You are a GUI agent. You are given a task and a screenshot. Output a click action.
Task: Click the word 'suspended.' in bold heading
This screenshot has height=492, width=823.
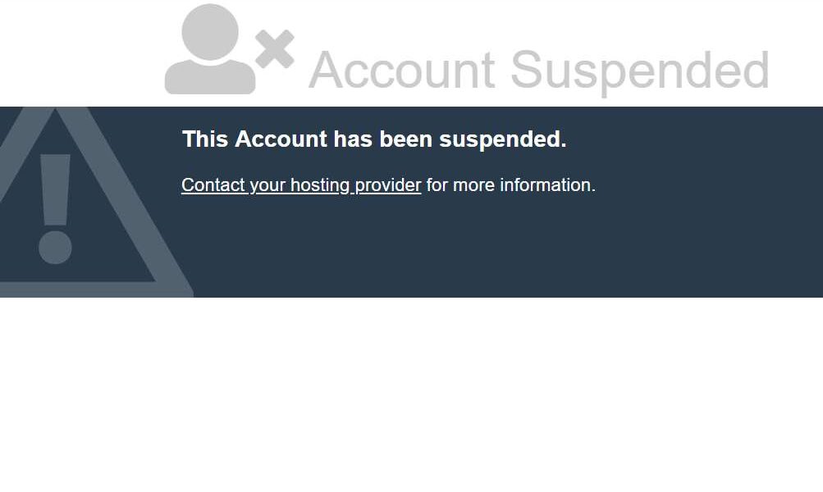point(503,140)
